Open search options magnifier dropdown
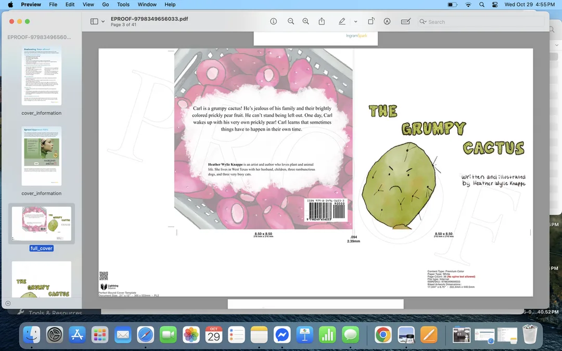The height and width of the screenshot is (351, 562). [x=423, y=21]
